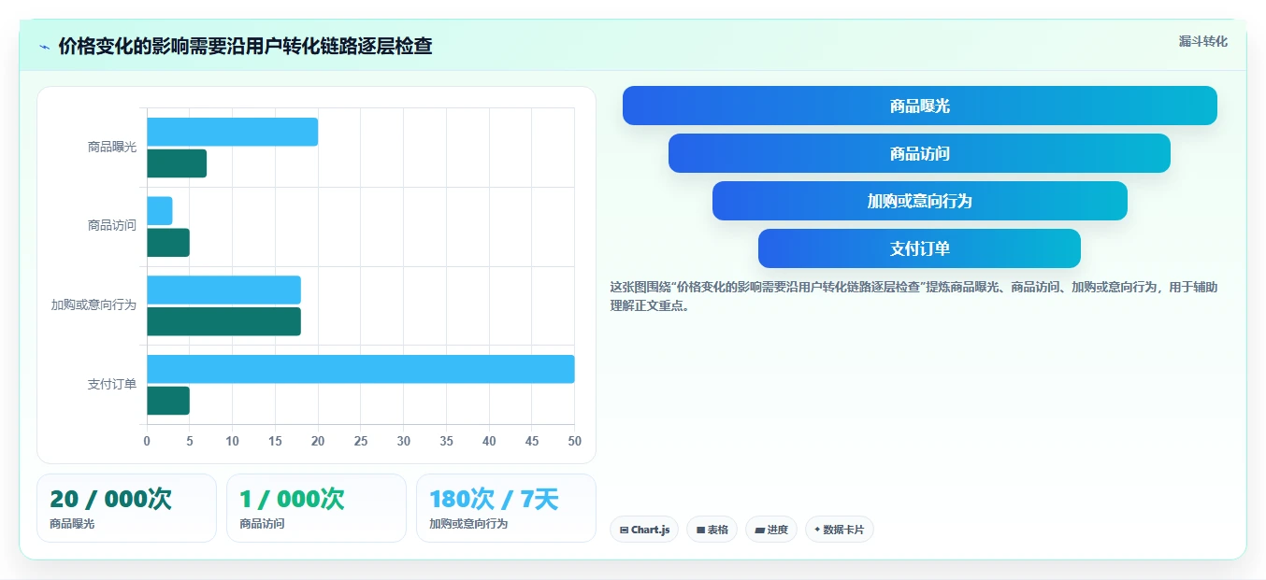Click the light blue 支付订单 bar
Viewport: 1266px width, 580px height.
tap(361, 369)
